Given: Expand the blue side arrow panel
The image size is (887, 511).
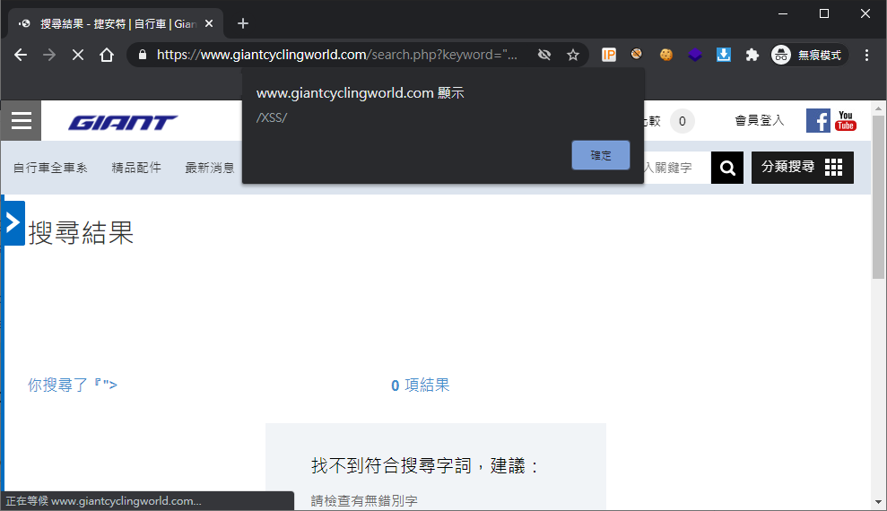Looking at the screenshot, I should 13,222.
